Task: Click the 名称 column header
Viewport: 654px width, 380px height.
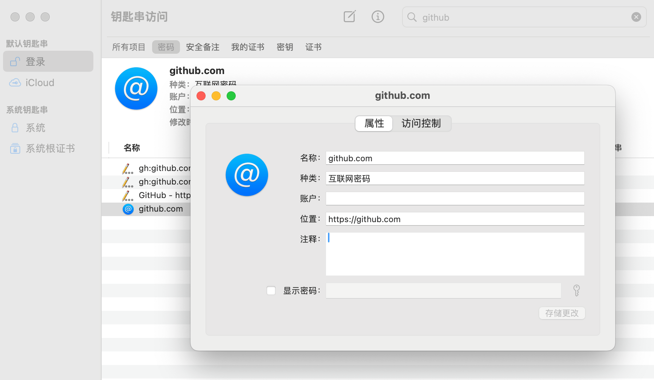Action: point(132,148)
